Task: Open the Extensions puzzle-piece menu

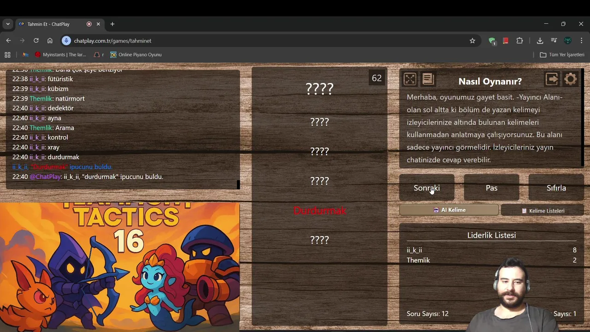Action: tap(519, 41)
